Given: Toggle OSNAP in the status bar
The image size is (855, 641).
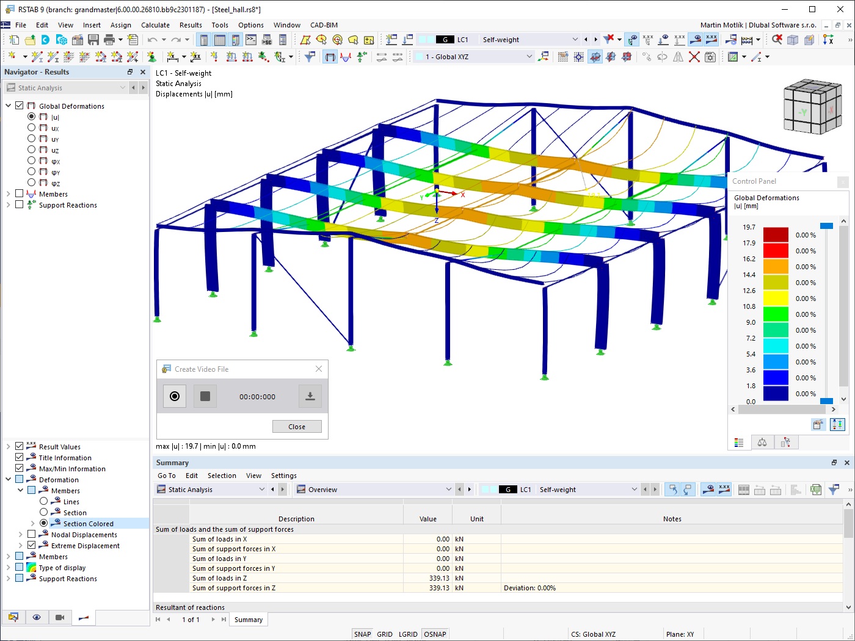Looking at the screenshot, I should coord(435,634).
